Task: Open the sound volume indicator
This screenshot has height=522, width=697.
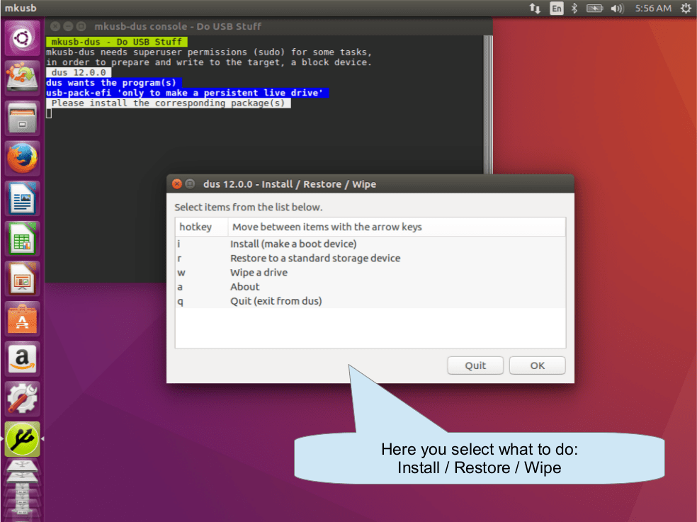Action: click(617, 8)
